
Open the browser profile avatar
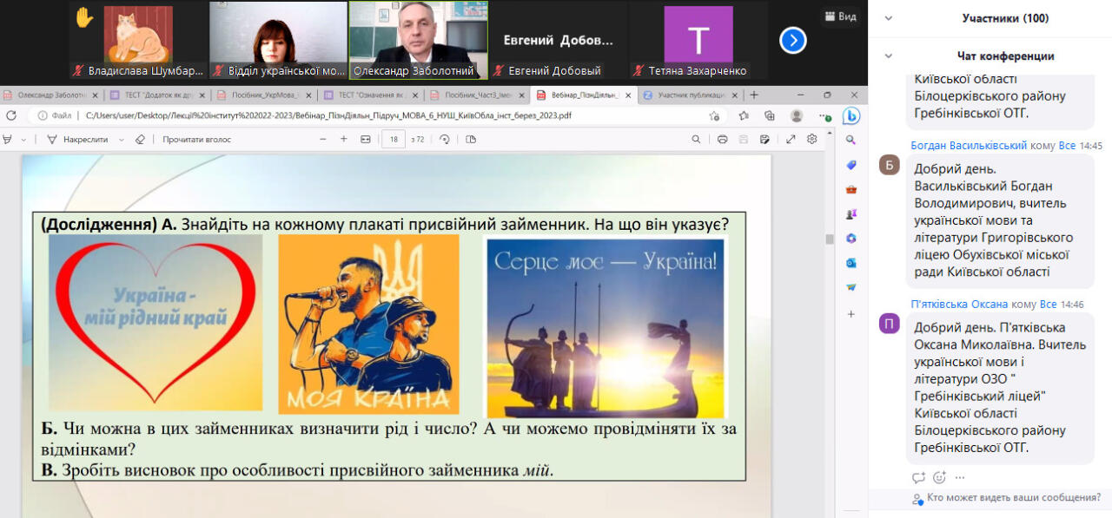pos(796,115)
